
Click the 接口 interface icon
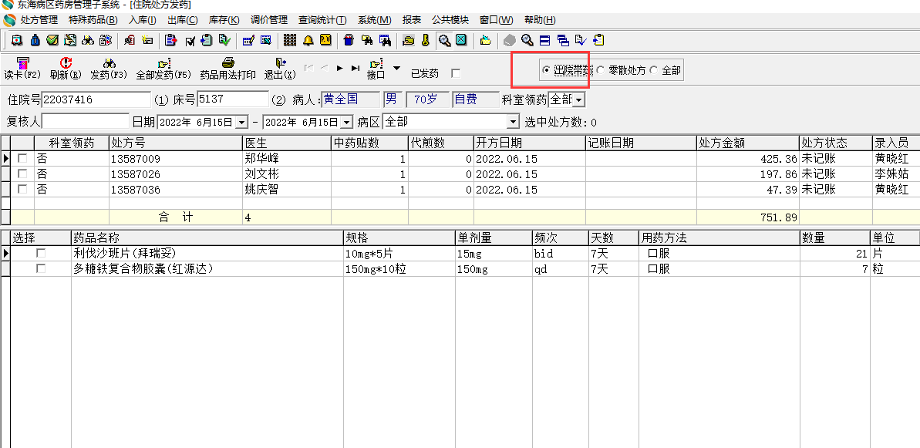(376, 64)
